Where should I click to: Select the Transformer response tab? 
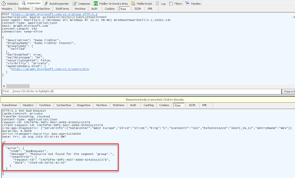tap(9, 105)
